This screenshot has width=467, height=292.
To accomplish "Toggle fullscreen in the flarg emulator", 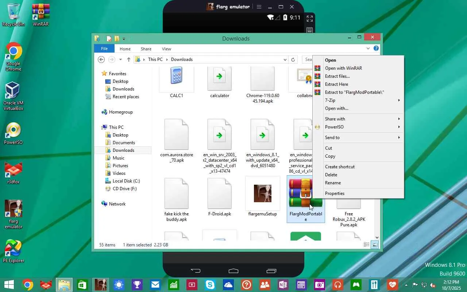I will [x=310, y=19].
